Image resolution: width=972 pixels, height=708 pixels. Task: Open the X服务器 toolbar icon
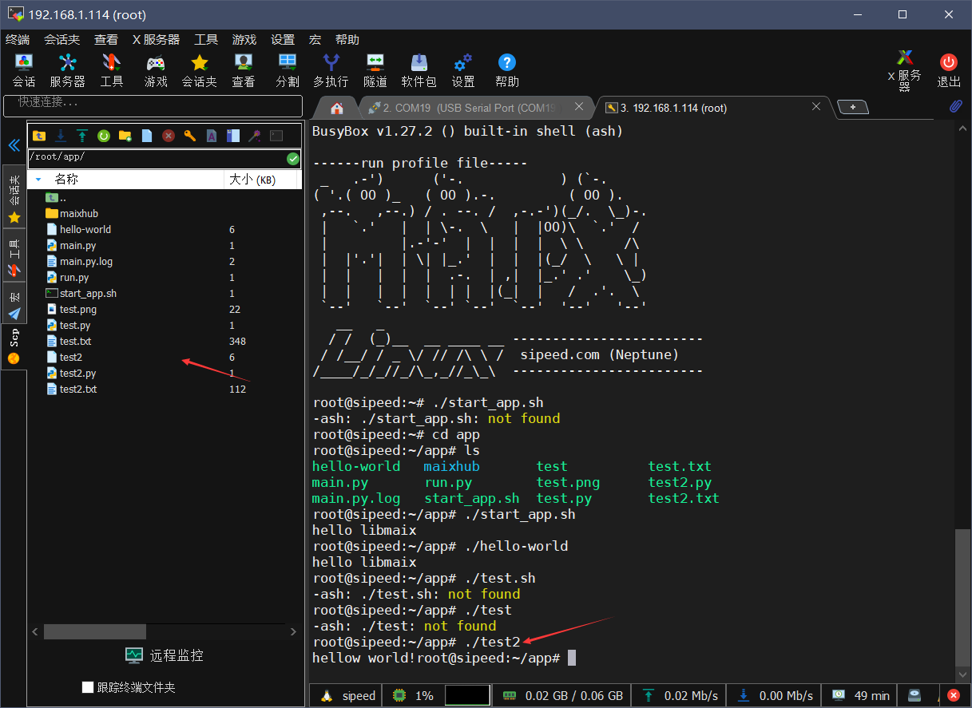click(x=905, y=70)
